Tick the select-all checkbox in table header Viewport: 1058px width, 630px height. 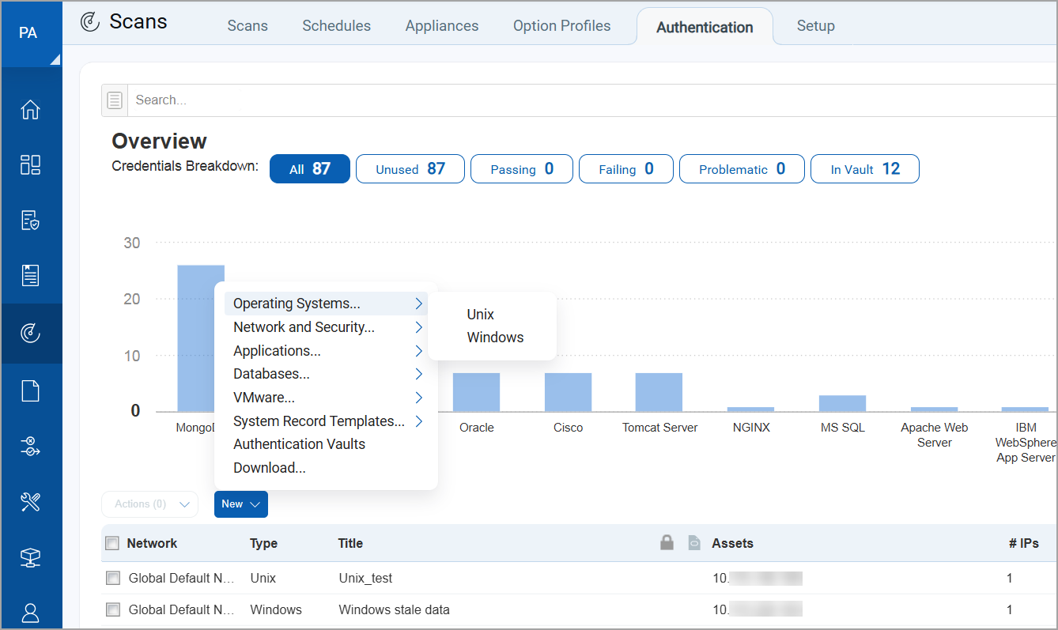coord(112,543)
